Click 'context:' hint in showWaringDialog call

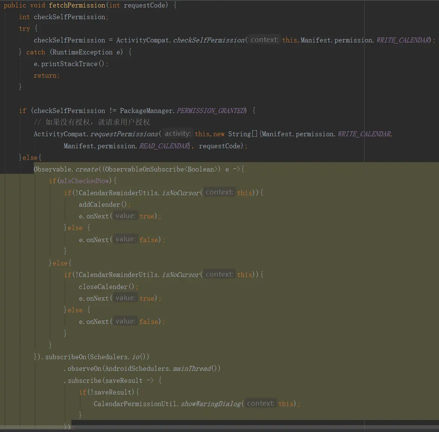(x=260, y=404)
